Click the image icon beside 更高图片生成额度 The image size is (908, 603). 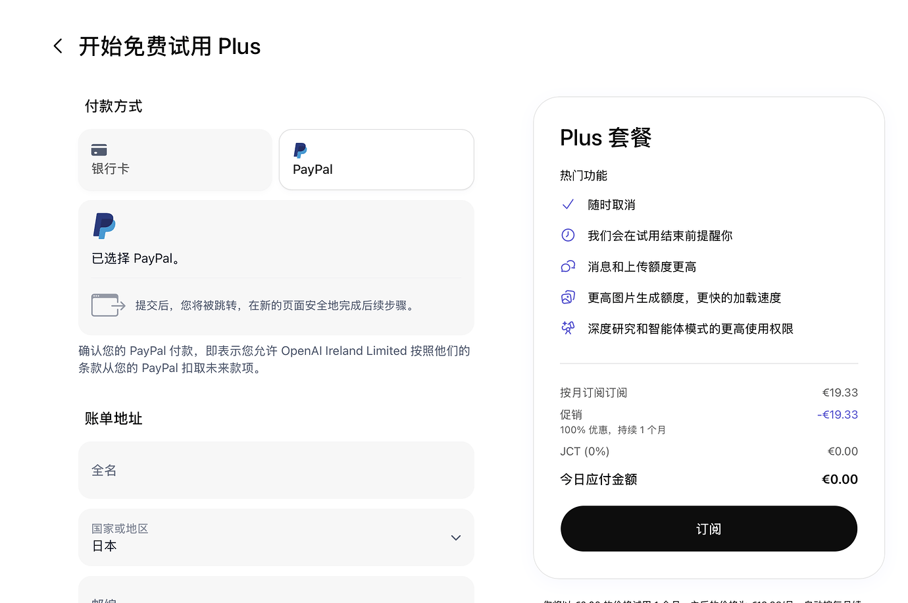click(568, 298)
